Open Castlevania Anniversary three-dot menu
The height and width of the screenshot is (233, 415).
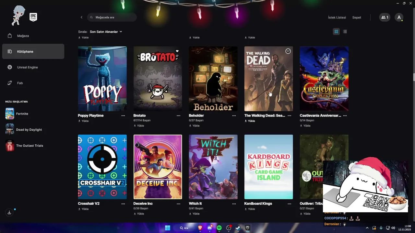tap(345, 116)
